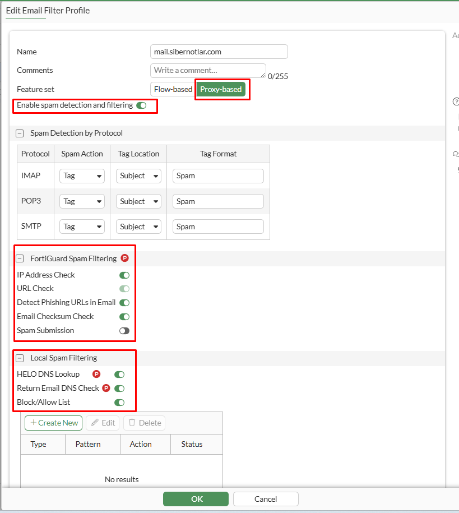Open POP3 Tag Location dropdown

tap(139, 201)
